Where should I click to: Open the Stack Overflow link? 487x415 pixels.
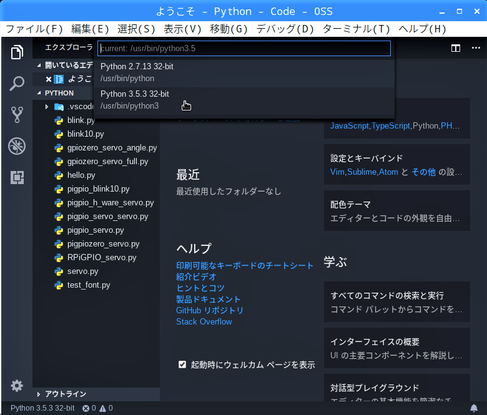click(204, 321)
